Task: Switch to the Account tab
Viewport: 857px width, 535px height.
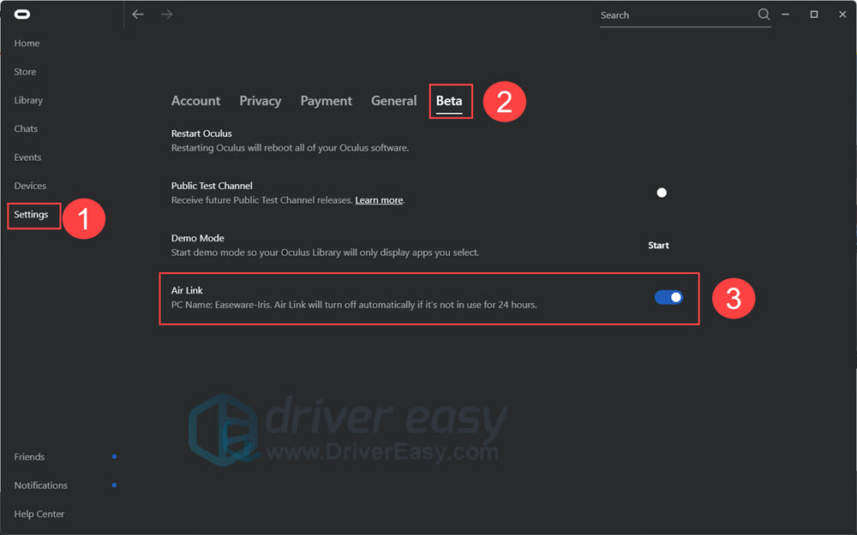Action: pos(195,101)
